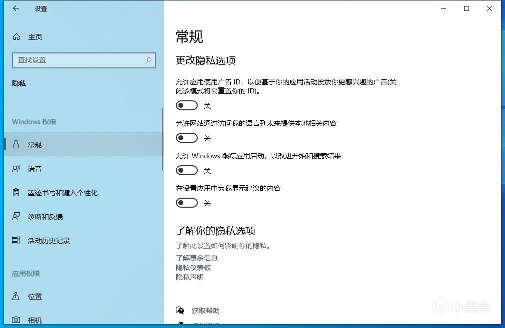Click the speech icon for 语音
The image size is (505, 328).
(16, 168)
